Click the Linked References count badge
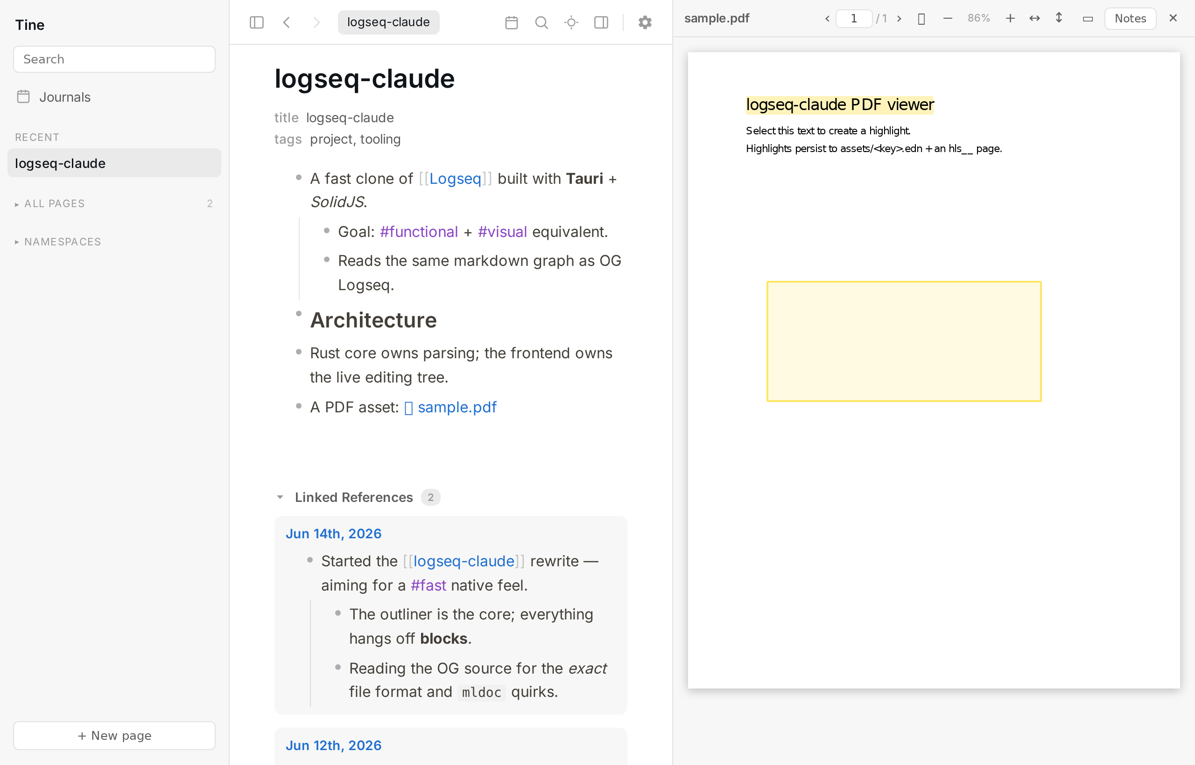The height and width of the screenshot is (765, 1195). pos(430,497)
